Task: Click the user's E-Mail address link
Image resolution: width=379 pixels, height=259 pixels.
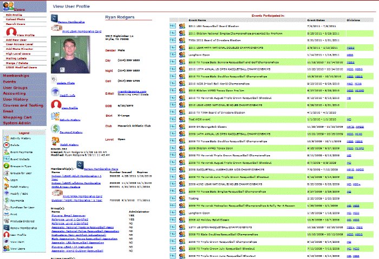Action: 132,91
